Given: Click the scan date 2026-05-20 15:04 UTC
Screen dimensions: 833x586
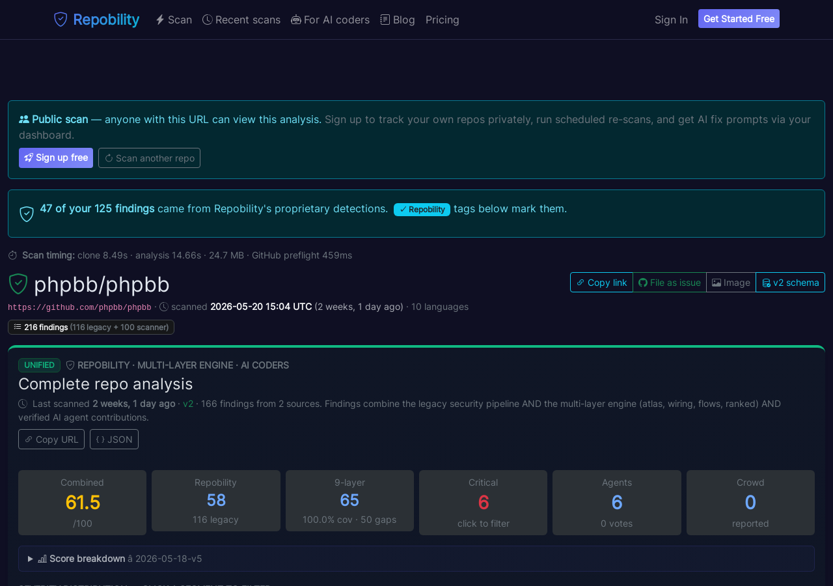Looking at the screenshot, I should (x=261, y=307).
